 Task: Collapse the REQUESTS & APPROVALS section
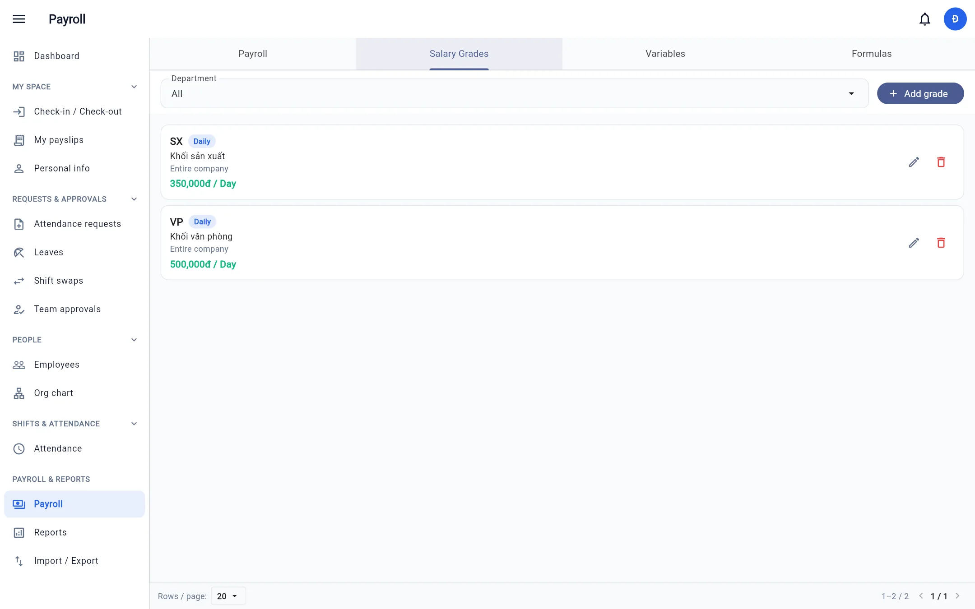coord(134,199)
